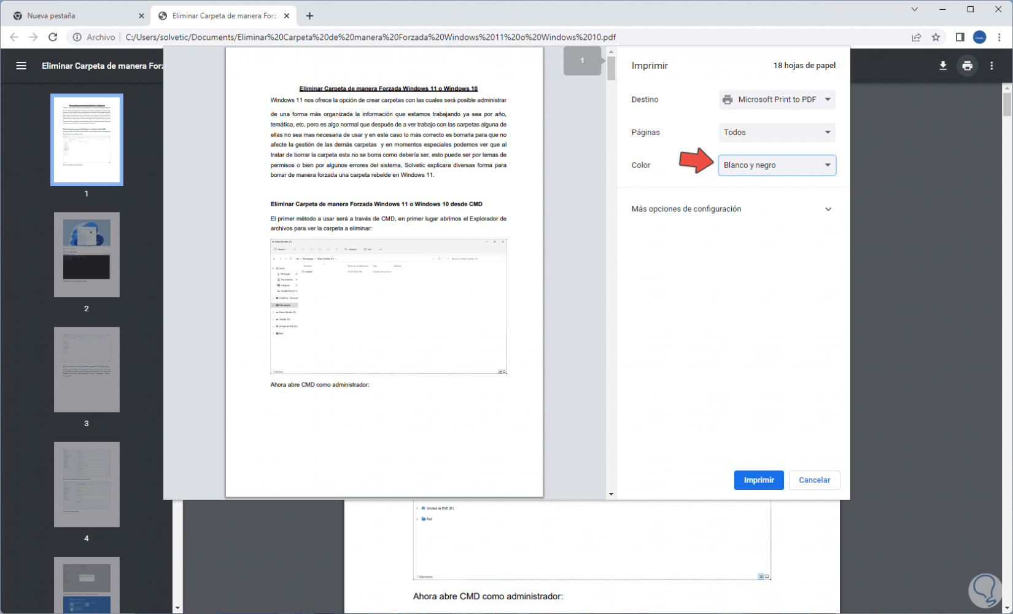Open the Color dropdown set to Blanco y negro
The width and height of the screenshot is (1013, 614).
point(777,165)
